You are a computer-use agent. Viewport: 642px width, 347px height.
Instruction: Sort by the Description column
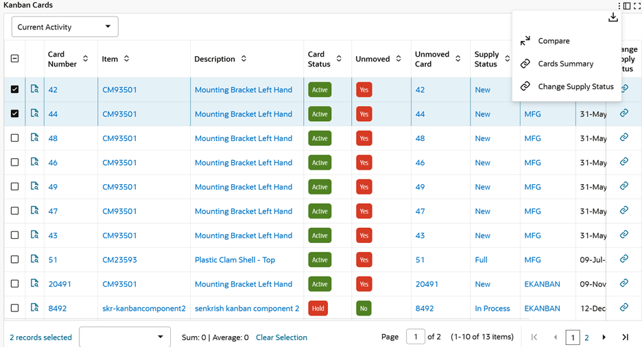(243, 58)
